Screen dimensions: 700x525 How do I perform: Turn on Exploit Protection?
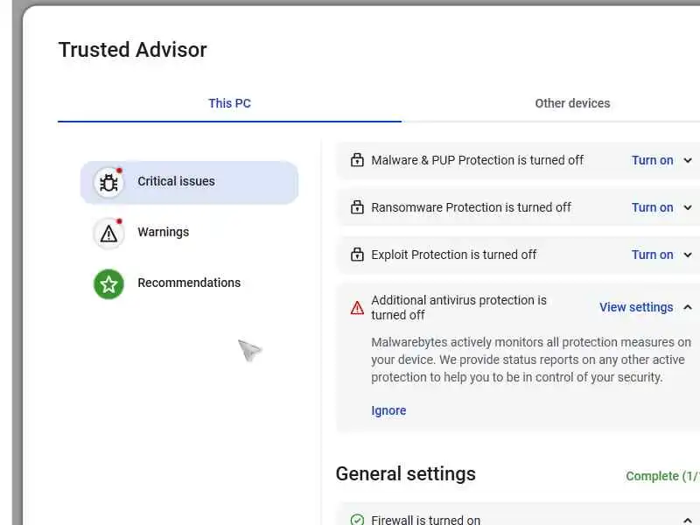652,255
